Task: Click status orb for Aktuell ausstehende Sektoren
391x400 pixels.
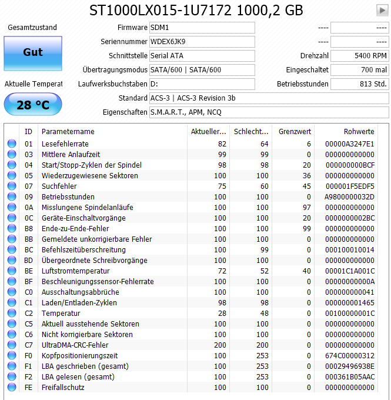Action: (x=12, y=324)
